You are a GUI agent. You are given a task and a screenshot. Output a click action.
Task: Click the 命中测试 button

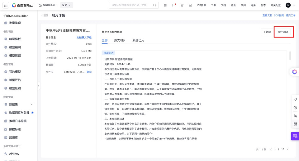tap(283, 32)
